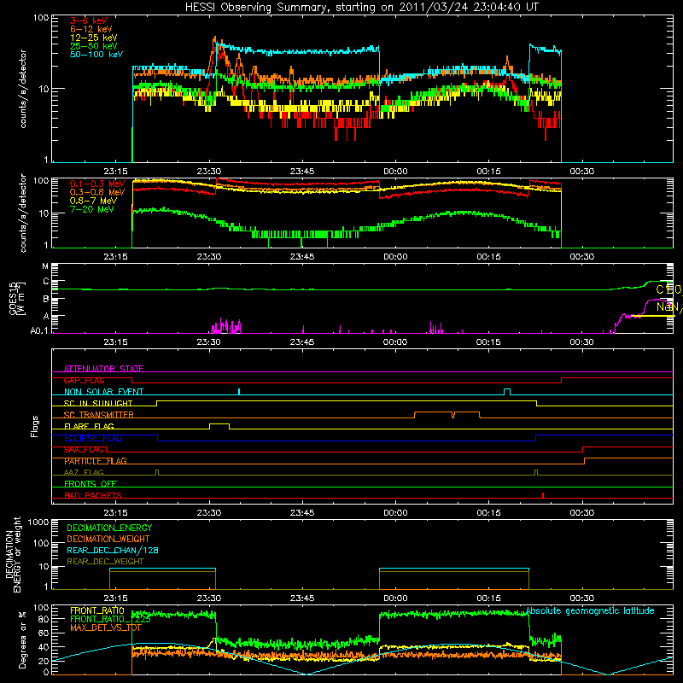Select the SC_IN_SUNLIGHT flag label
The height and width of the screenshot is (683, 683).
[98, 403]
